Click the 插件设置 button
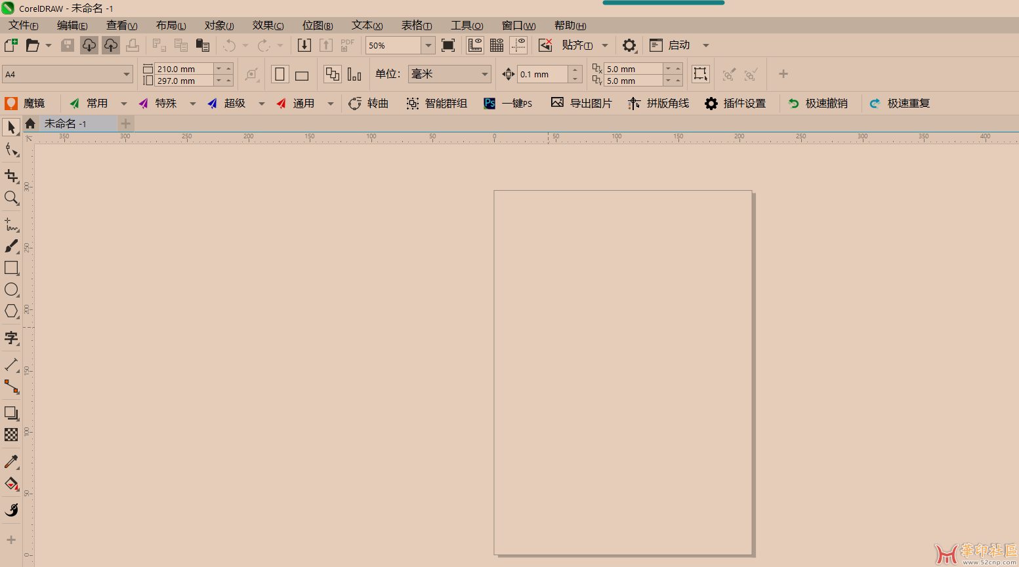Viewport: 1019px width, 567px height. click(736, 104)
